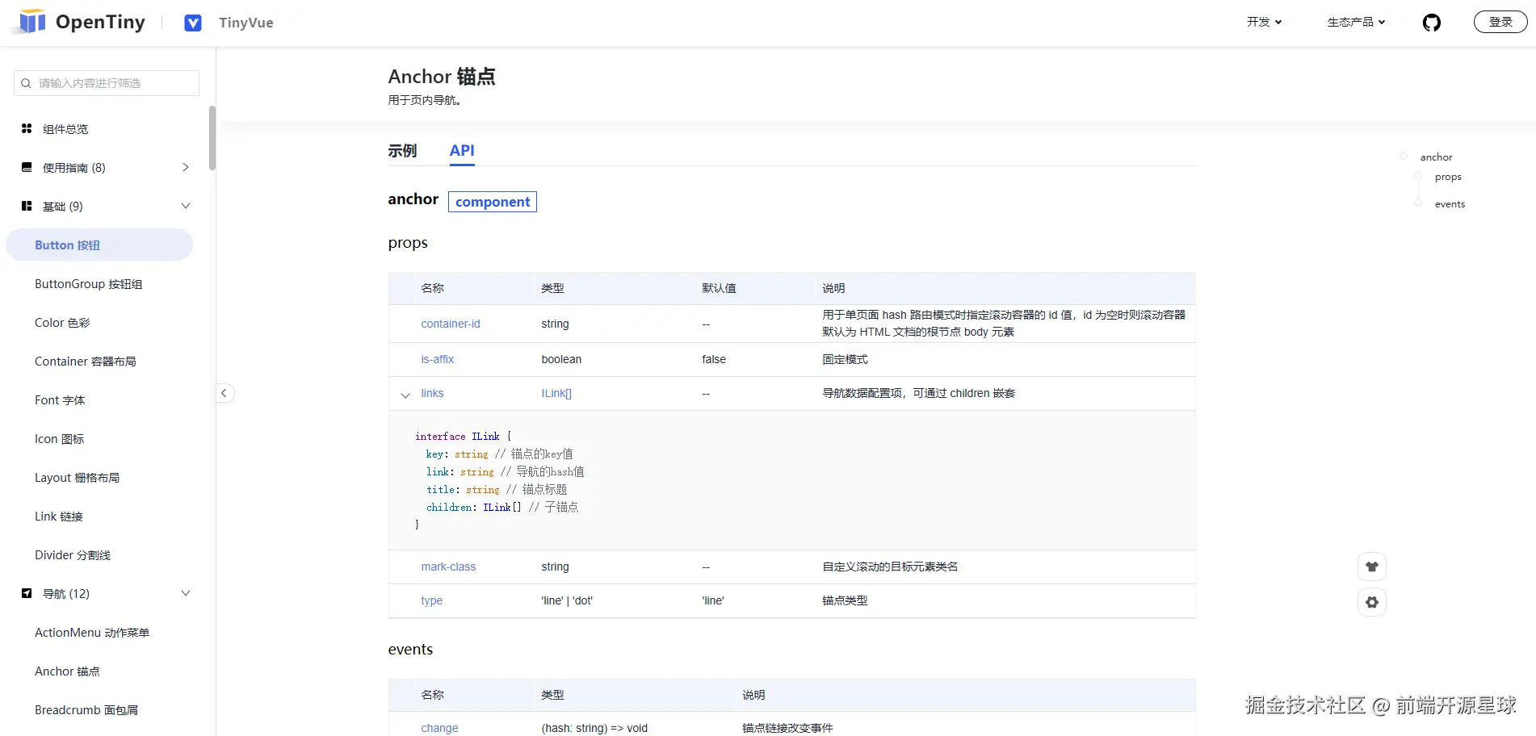The image size is (1536, 736).
Task: Click the sidebar vertical scrollbar thumb
Action: [x=212, y=138]
